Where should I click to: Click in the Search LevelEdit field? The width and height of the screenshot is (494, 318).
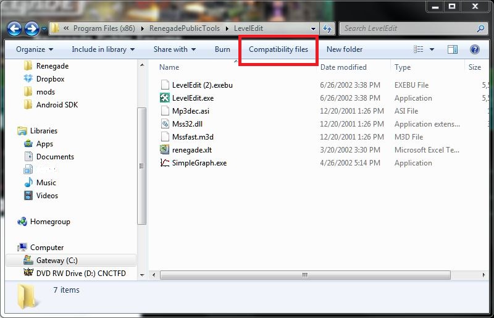[x=408, y=28]
